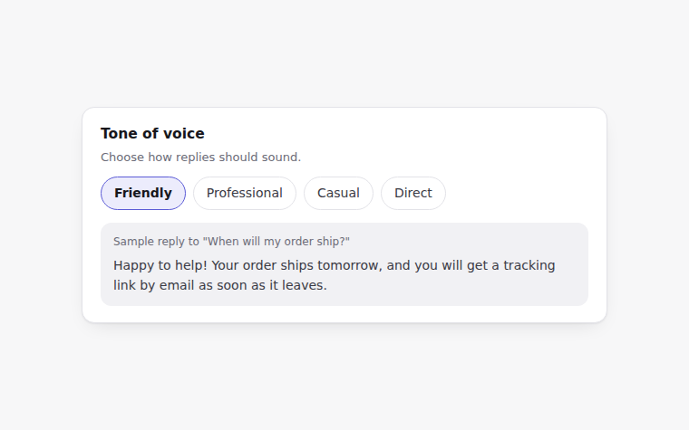Click the highlighted purple-outlined tone pill
The image size is (689, 430).
(x=143, y=193)
